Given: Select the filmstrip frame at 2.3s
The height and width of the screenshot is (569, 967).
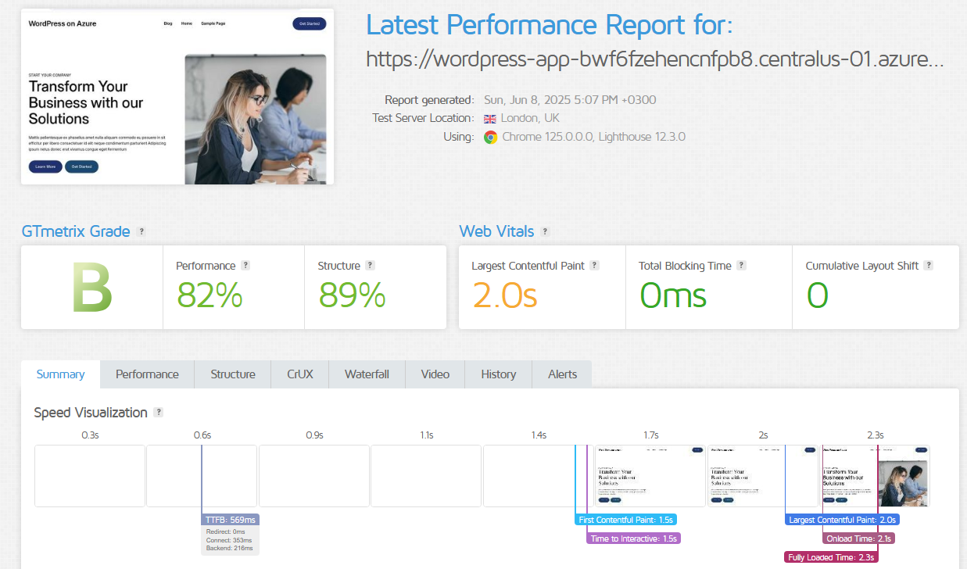Looking at the screenshot, I should pyautogui.click(x=875, y=476).
